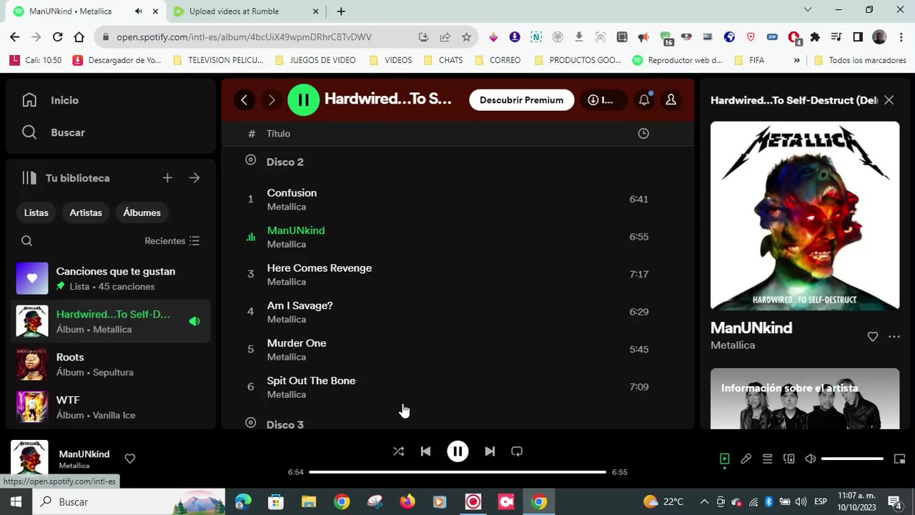Filter library by Listas
Viewport: 915px width, 515px height.
tap(36, 212)
